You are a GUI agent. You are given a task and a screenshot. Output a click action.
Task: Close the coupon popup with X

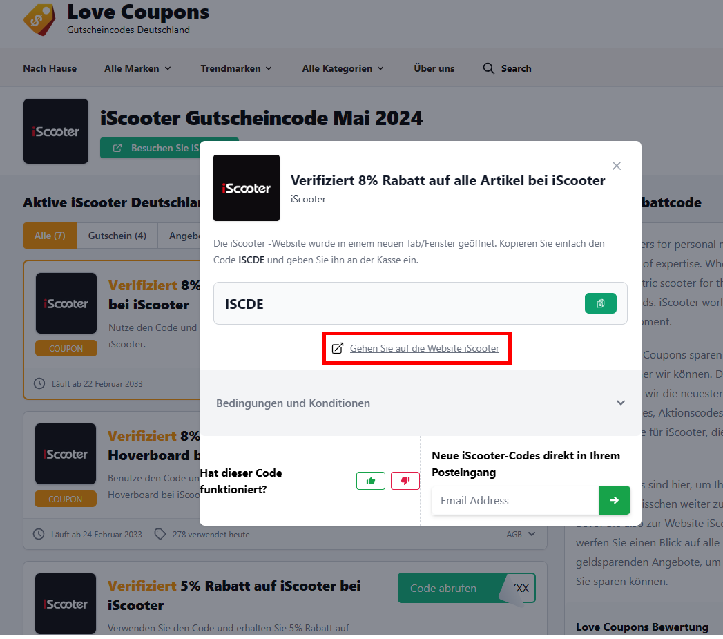[x=617, y=166]
